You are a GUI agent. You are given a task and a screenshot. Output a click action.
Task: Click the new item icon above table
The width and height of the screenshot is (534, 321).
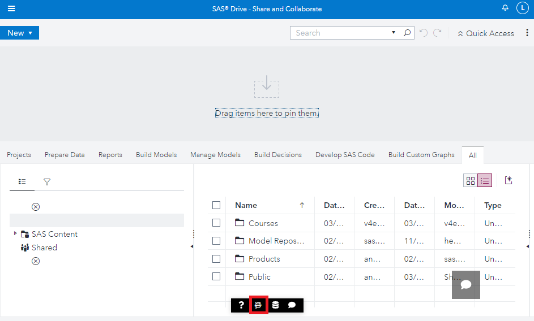[x=508, y=180]
